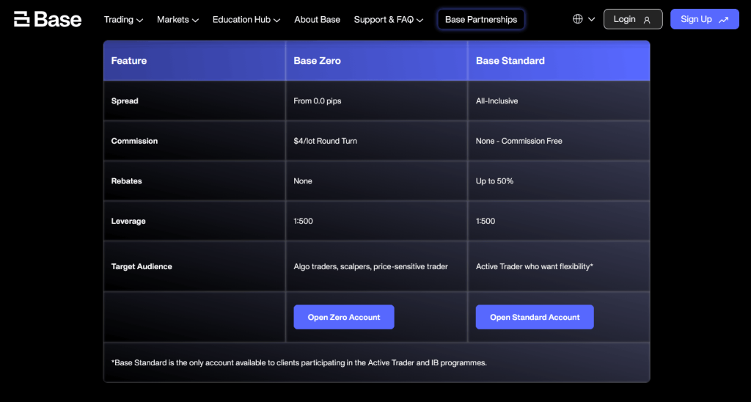Screen dimensions: 751x402
Task: Select the Base Zero column header
Action: [x=376, y=61]
